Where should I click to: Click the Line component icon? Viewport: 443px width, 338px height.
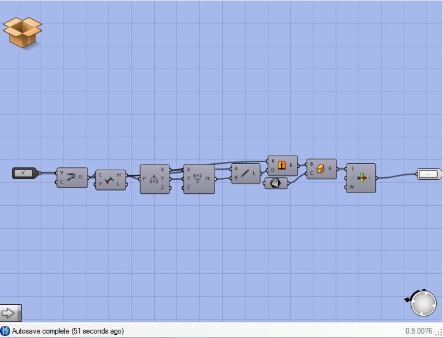[x=245, y=173]
